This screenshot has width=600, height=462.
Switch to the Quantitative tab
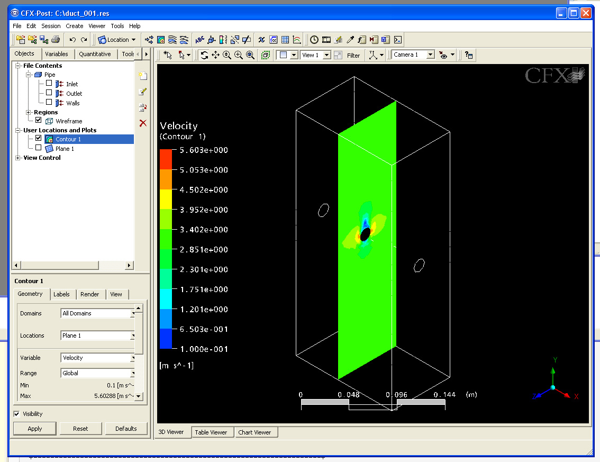click(95, 54)
